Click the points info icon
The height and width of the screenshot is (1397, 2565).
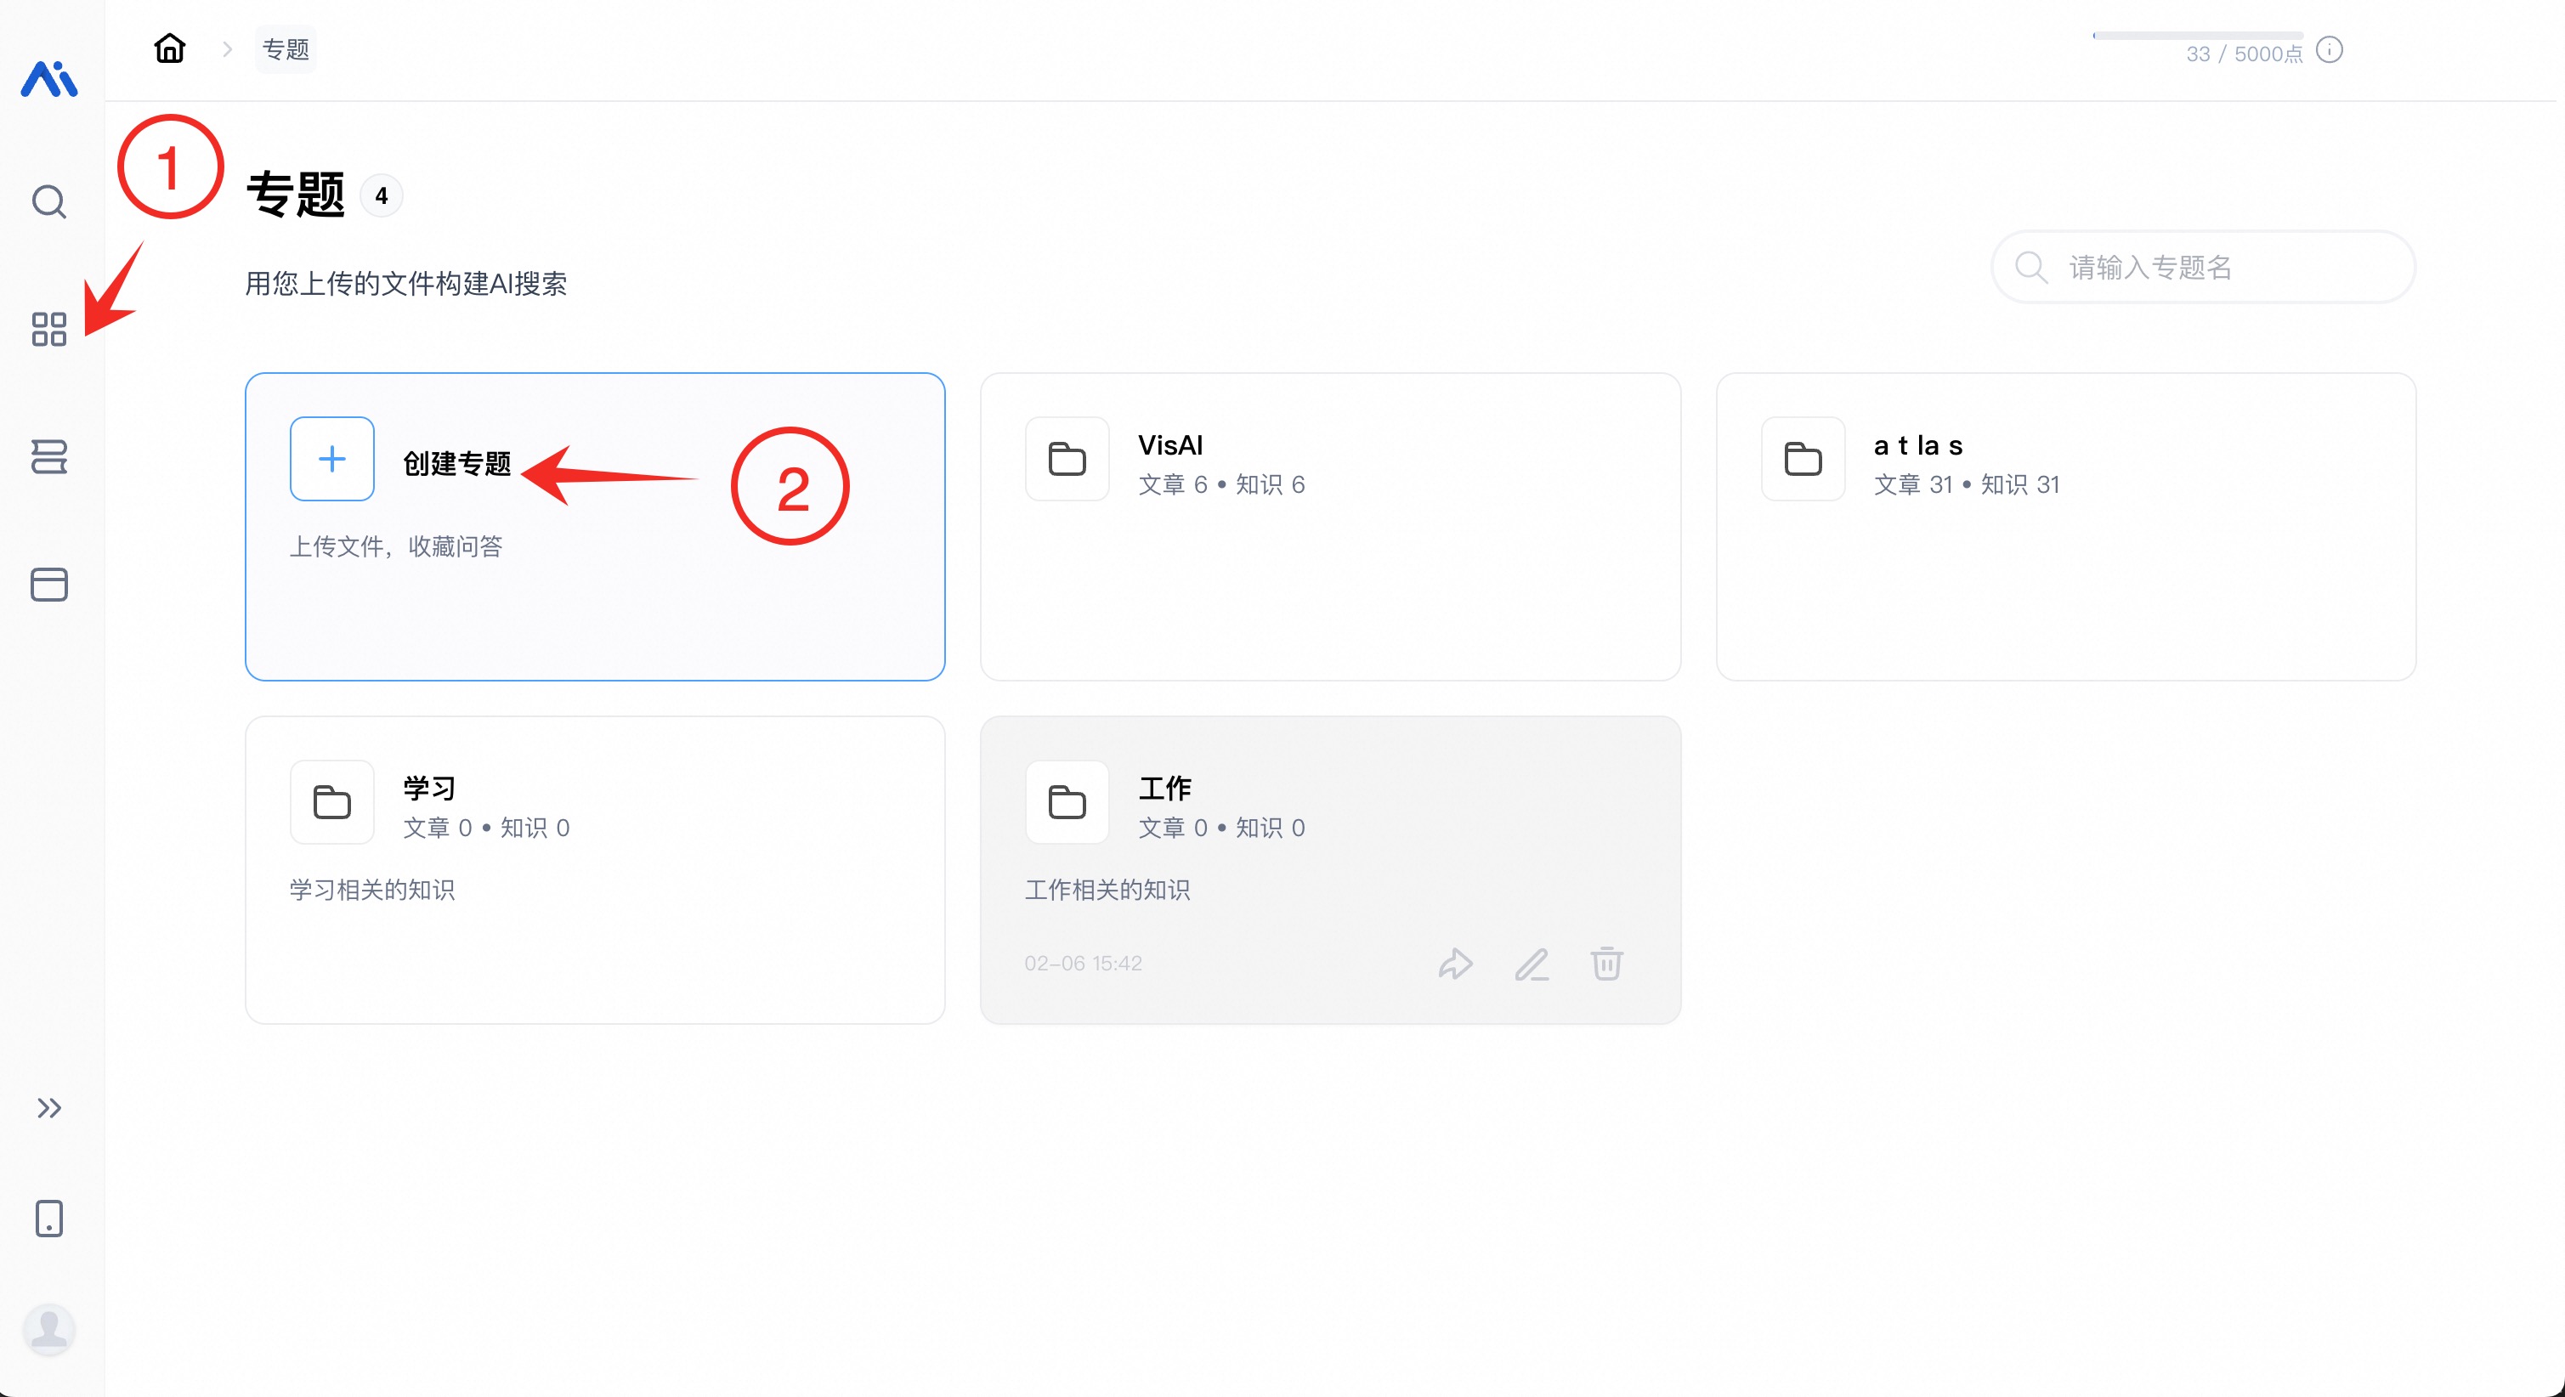click(2329, 50)
